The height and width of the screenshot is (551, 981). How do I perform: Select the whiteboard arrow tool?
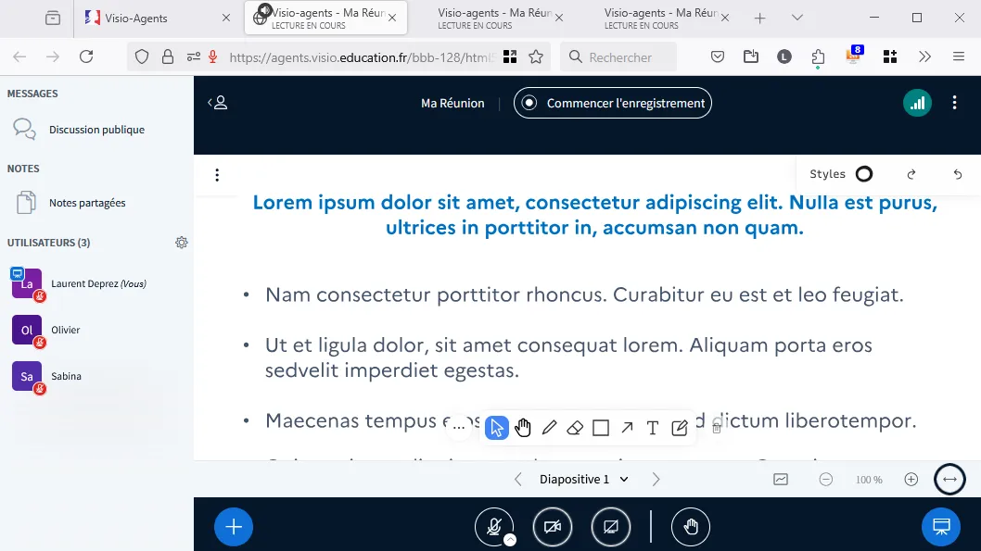point(627,428)
